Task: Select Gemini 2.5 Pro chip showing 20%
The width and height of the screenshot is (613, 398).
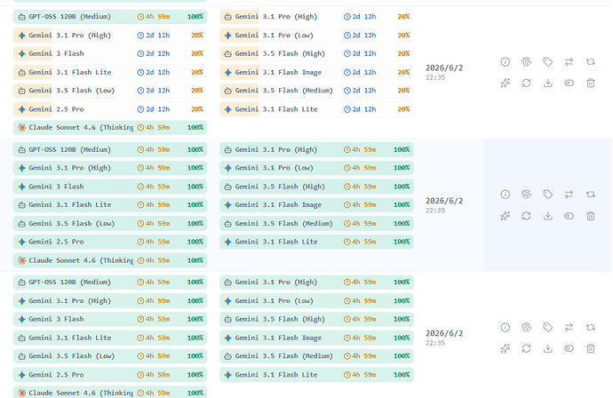Action: [x=110, y=109]
